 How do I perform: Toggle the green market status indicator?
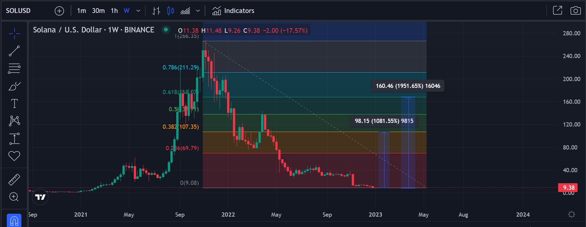click(166, 30)
